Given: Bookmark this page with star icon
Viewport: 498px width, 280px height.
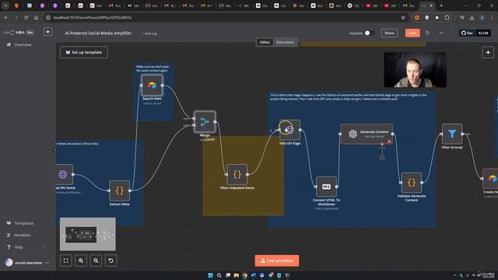Looking at the screenshot, I should click(x=403, y=17).
